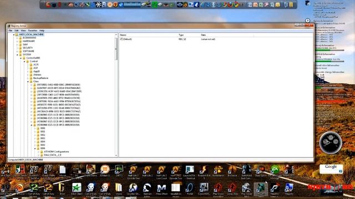Select the DAL2_DATA__2.0 key

coord(53,155)
